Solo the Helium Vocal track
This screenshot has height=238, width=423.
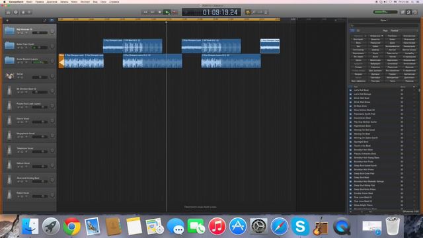tap(22, 167)
